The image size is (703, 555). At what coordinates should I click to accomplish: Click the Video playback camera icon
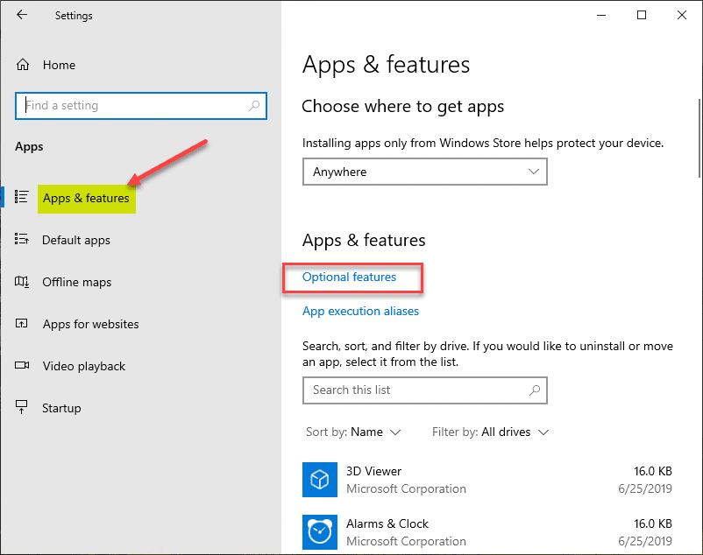coord(22,365)
